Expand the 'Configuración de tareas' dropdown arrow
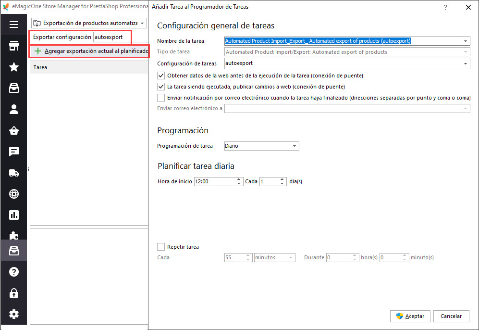 point(465,63)
